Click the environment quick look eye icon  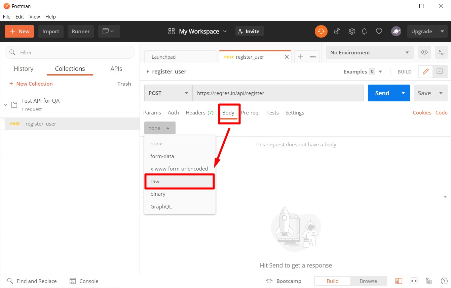(424, 52)
